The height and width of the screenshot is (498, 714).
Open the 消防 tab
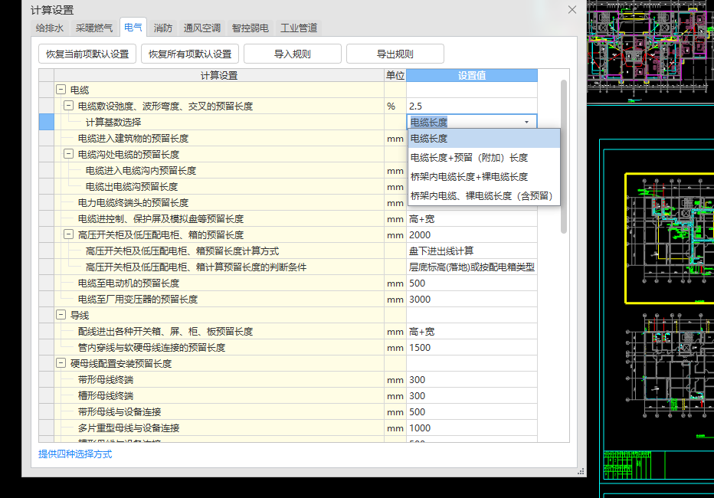pyautogui.click(x=162, y=28)
